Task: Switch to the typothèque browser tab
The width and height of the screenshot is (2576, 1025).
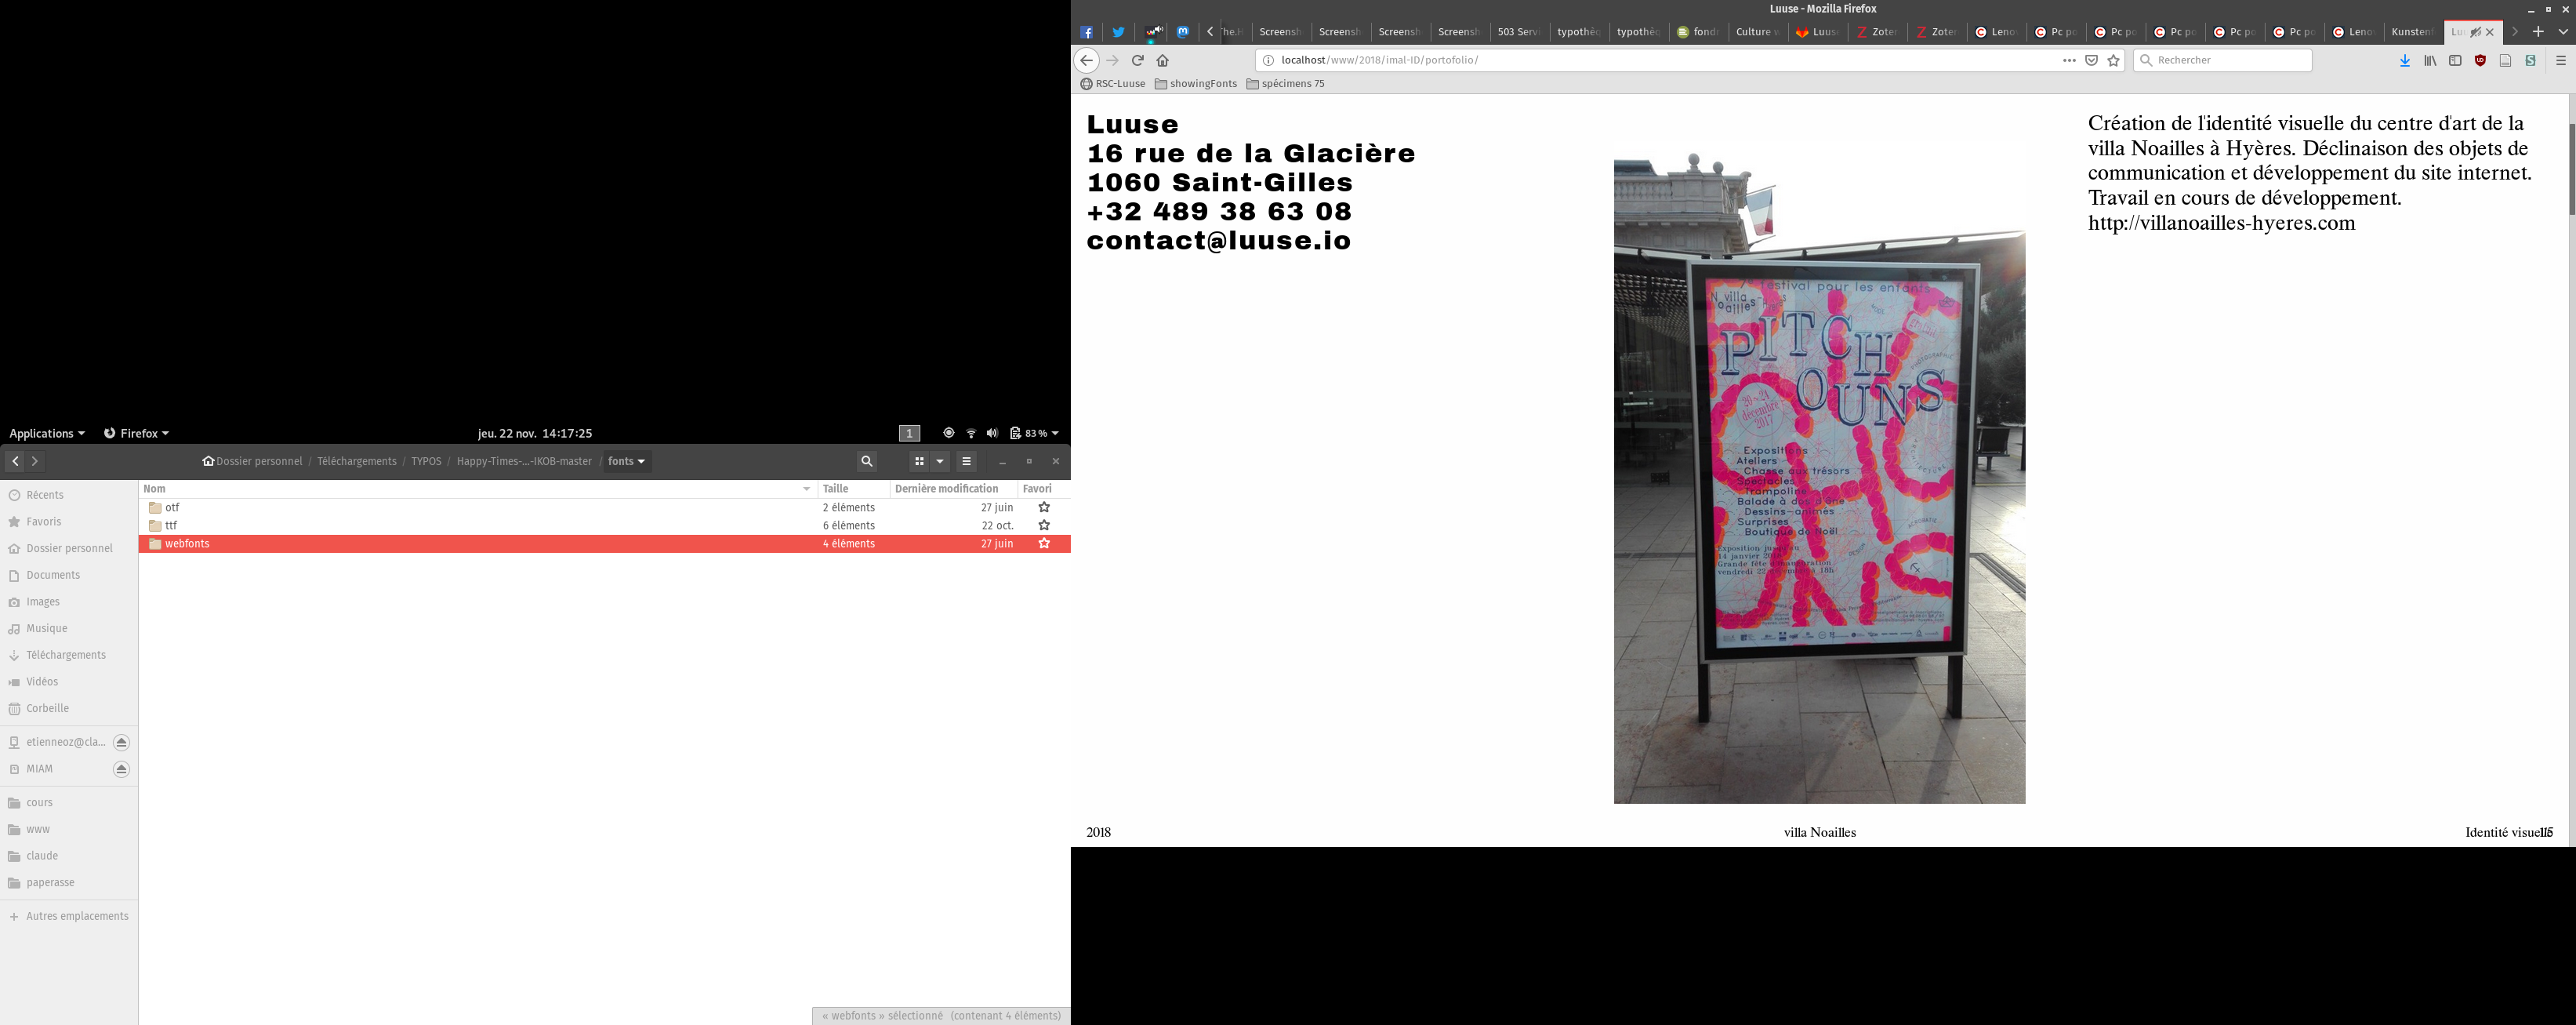Action: [1578, 32]
